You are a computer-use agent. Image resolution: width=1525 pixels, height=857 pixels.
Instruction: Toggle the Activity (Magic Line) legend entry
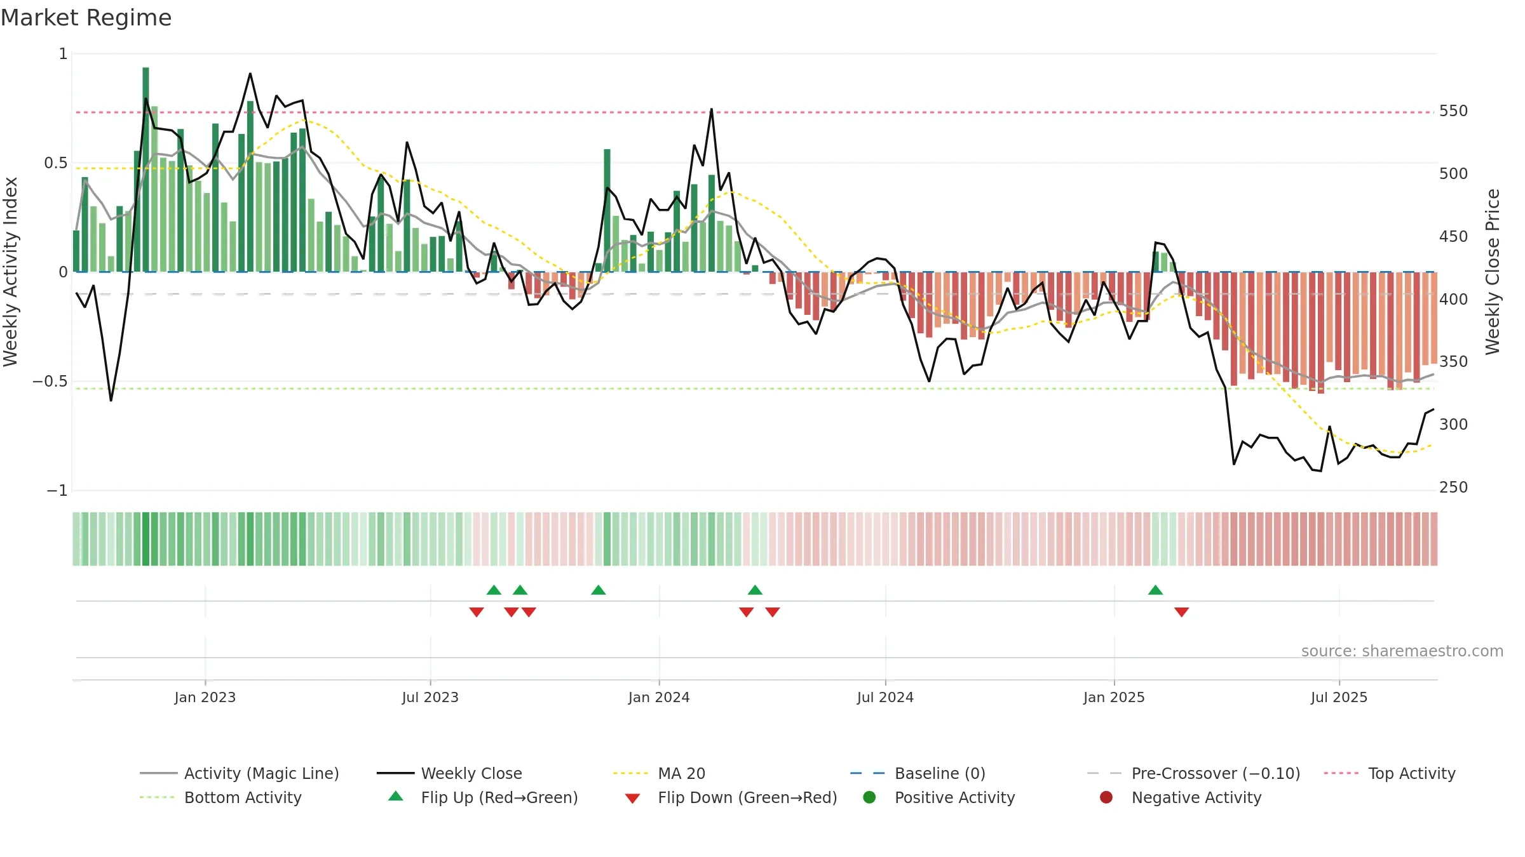point(240,773)
